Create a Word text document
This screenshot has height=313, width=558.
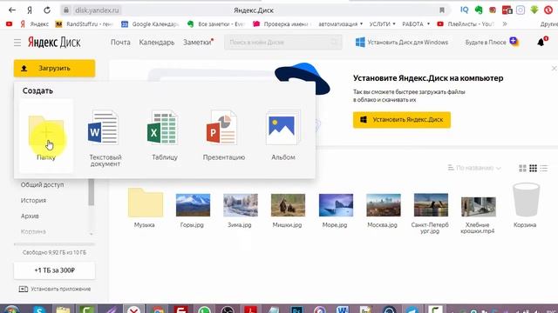click(x=105, y=138)
